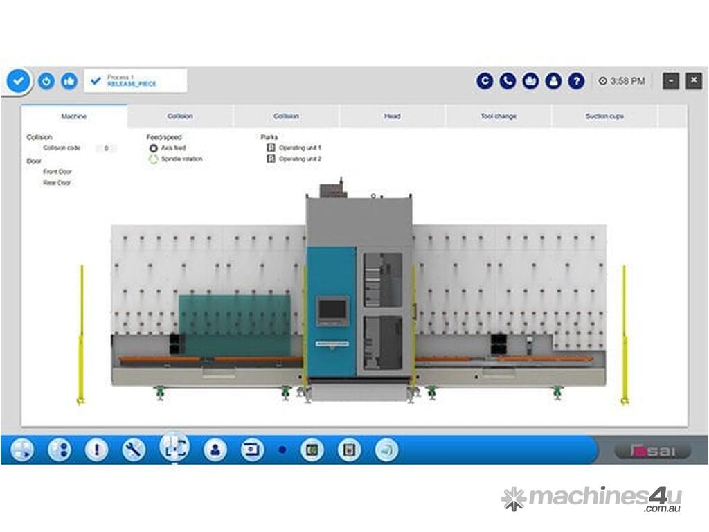Click the Process 1 RELEASE_PIECE status box
This screenshot has width=709, height=532.
coord(136,81)
